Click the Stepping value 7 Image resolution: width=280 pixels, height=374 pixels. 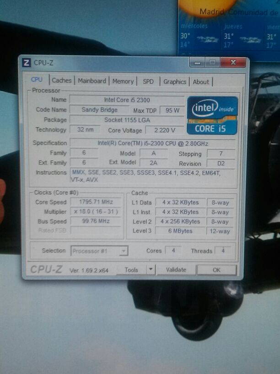point(221,154)
